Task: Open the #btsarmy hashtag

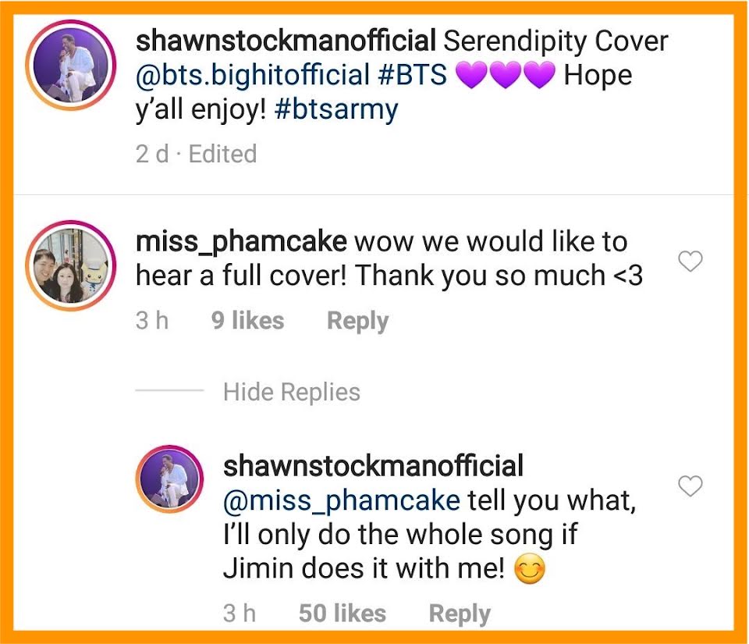Action: (336, 109)
